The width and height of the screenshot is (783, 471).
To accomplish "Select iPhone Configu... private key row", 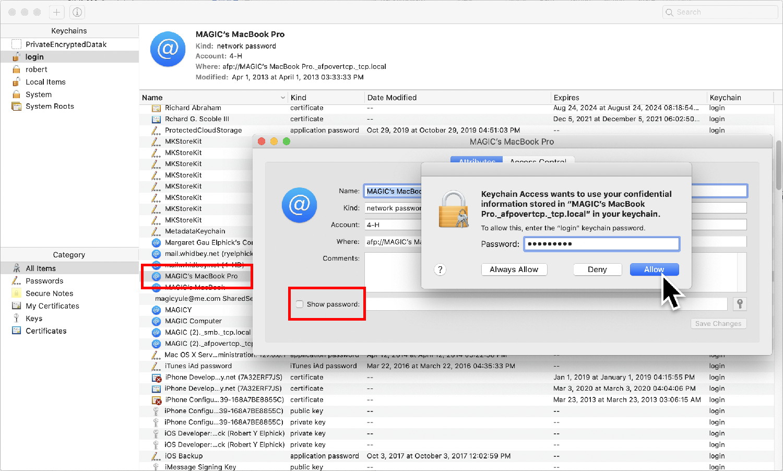I will (x=457, y=422).
